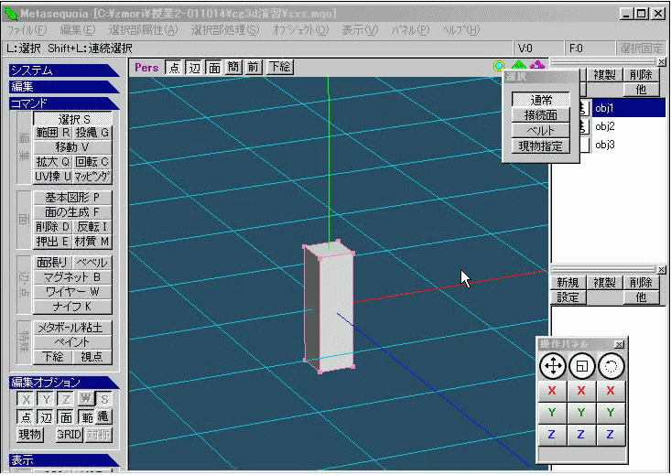The height and width of the screenshot is (475, 671).
Task: Click green Y below the zoom square icon
Action: (581, 413)
